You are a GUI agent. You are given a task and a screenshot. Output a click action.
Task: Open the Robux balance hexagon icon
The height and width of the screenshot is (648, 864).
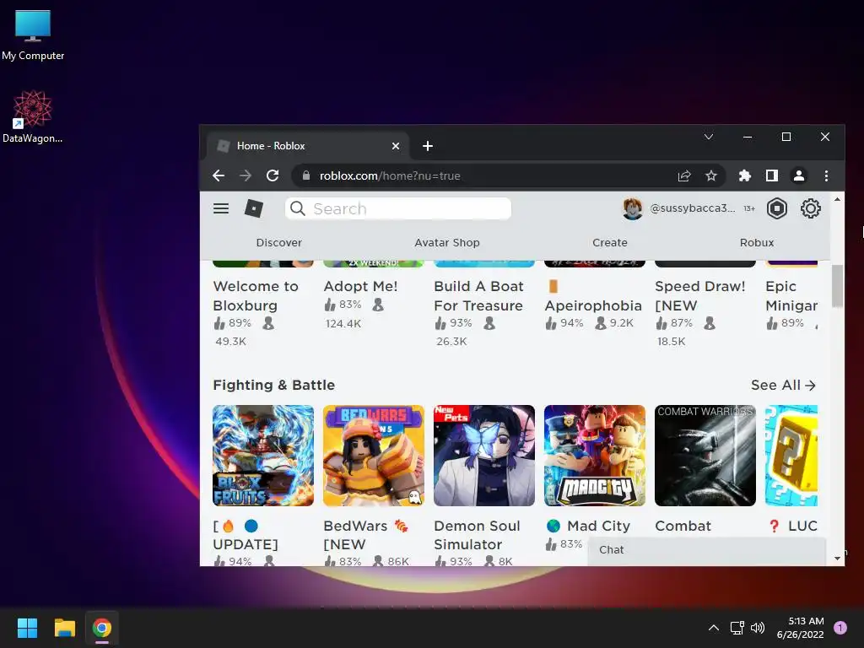776,208
